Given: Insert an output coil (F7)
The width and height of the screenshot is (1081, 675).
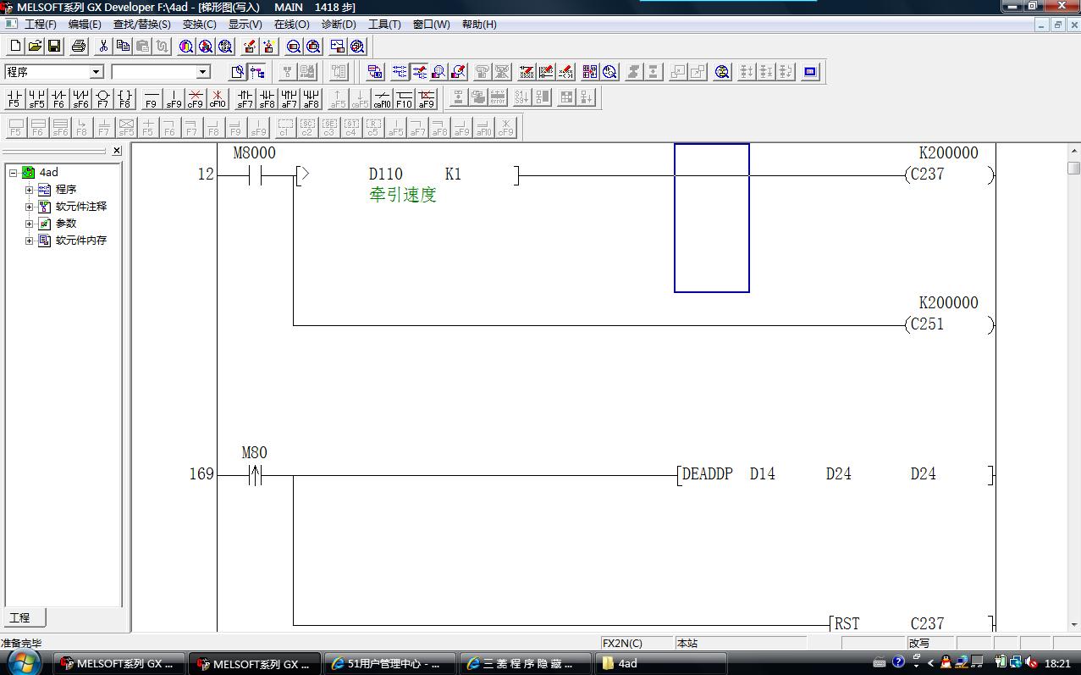Looking at the screenshot, I should (x=102, y=98).
